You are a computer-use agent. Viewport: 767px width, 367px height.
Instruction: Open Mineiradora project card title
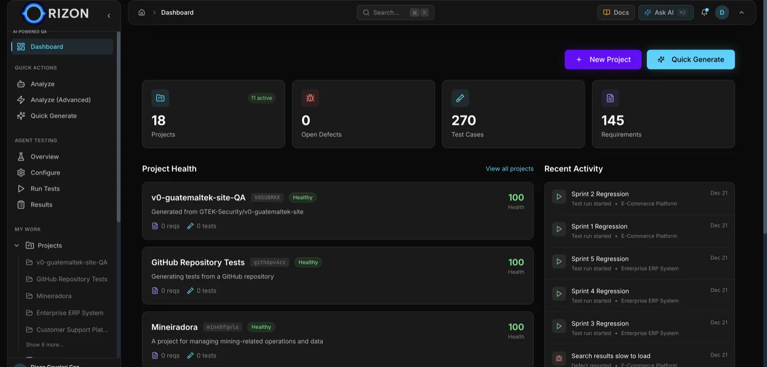(174, 327)
